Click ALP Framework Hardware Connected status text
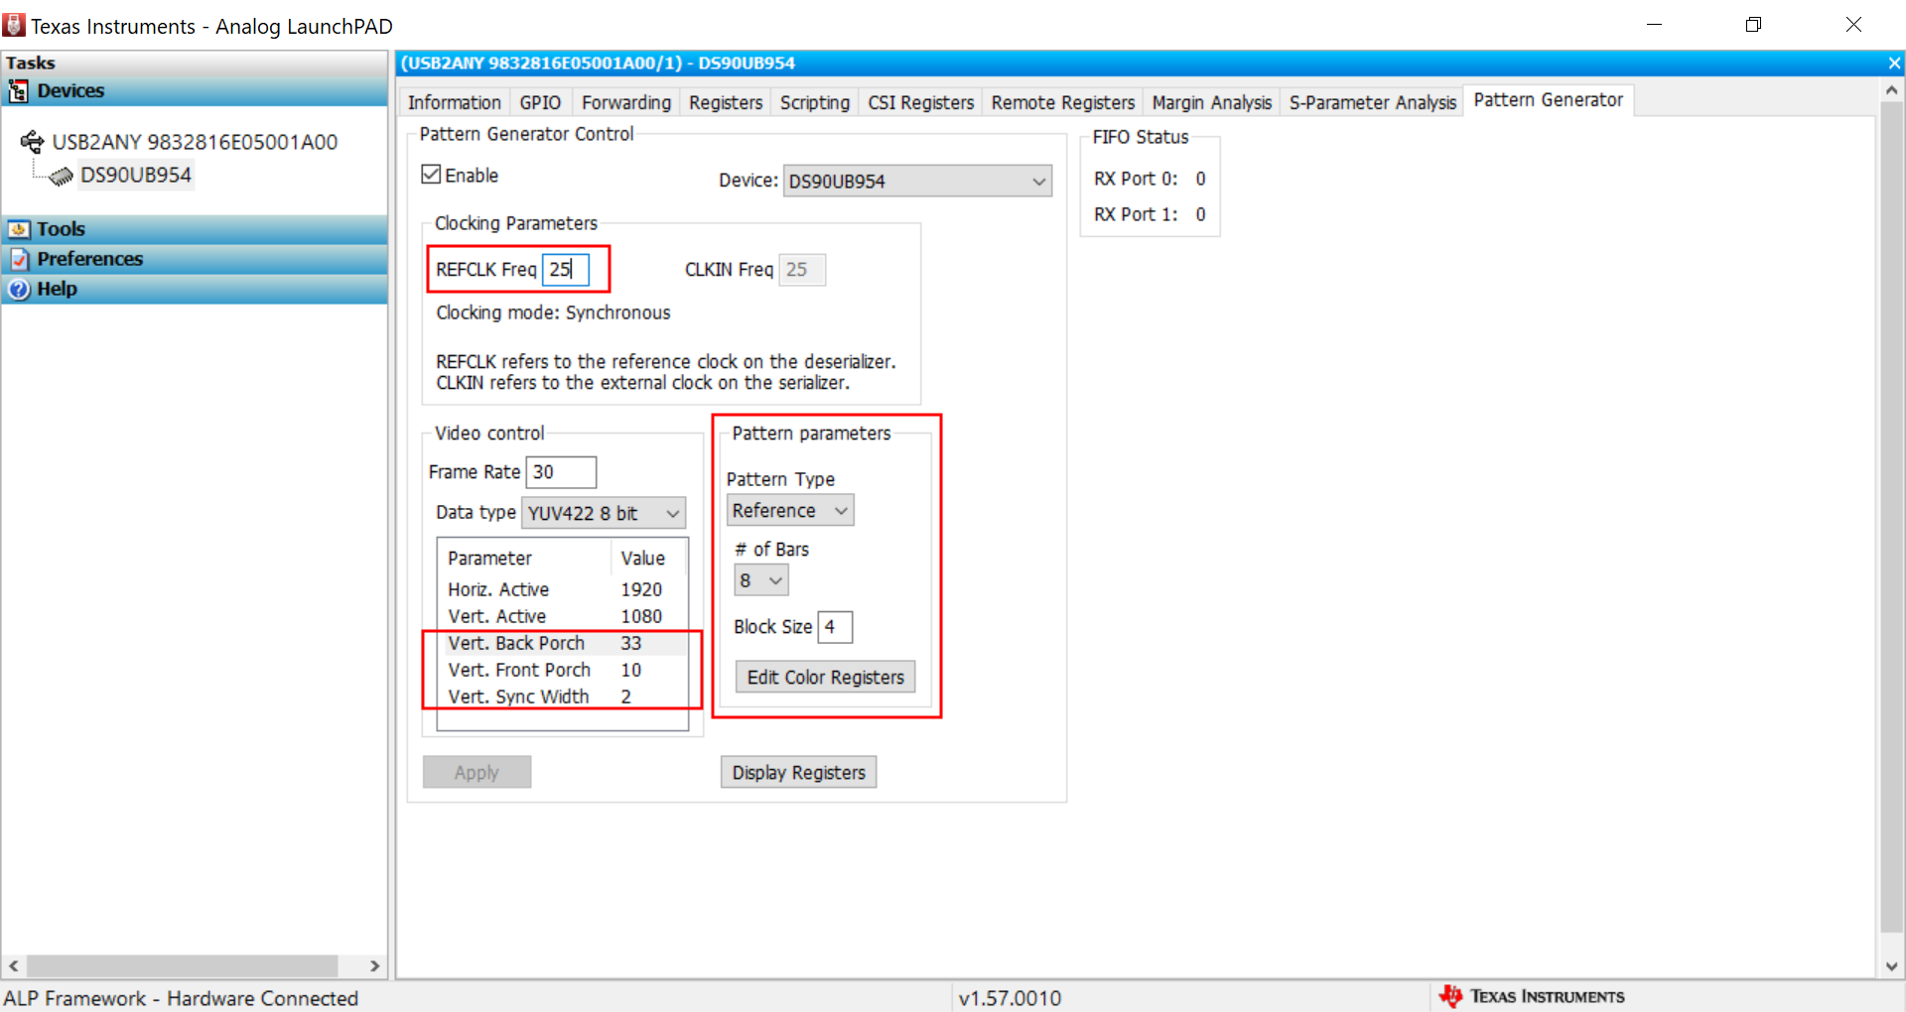Image resolution: width=1906 pixels, height=1012 pixels. (182, 998)
